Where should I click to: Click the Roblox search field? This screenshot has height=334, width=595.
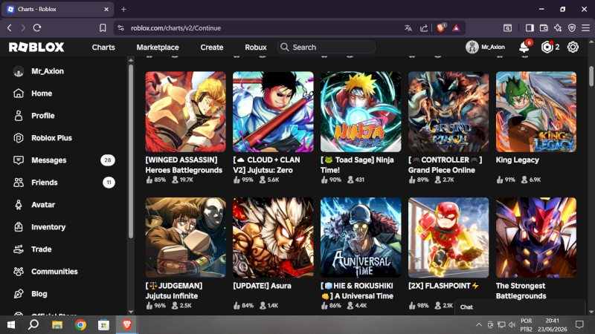tap(327, 48)
